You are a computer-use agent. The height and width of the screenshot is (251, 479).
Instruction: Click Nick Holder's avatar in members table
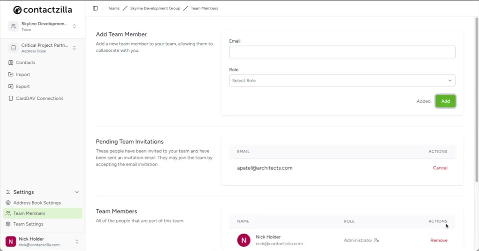244,240
